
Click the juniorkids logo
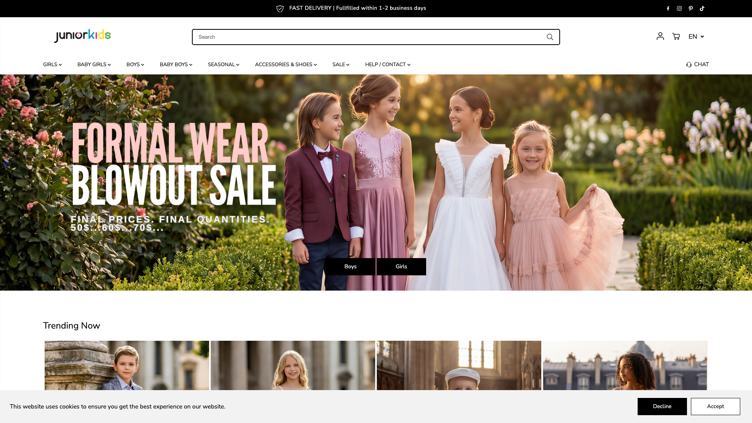[83, 36]
